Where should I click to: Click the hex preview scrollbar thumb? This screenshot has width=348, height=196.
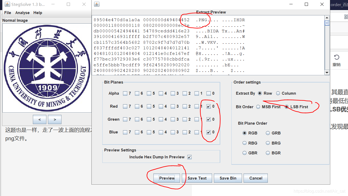327,23
